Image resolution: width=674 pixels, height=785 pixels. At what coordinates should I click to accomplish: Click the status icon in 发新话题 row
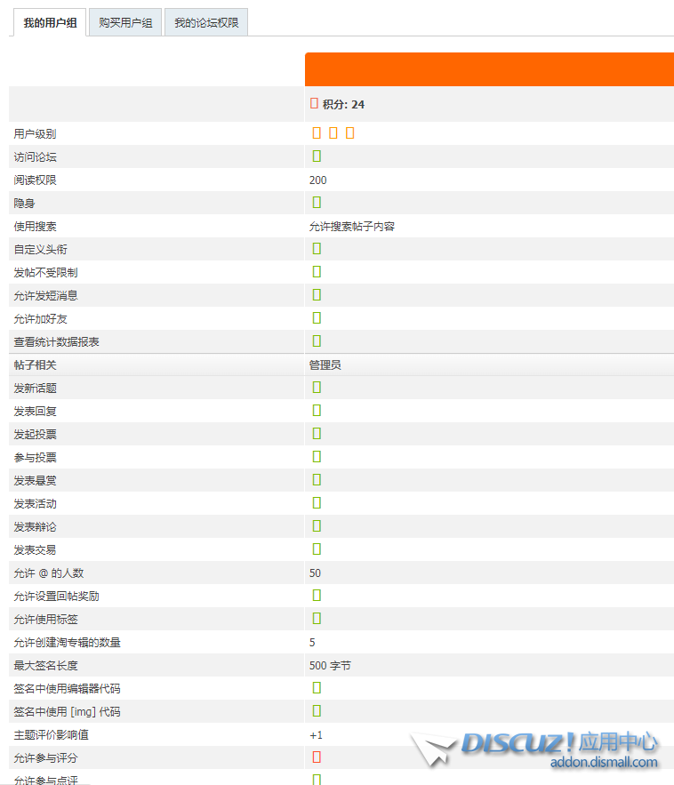317,387
